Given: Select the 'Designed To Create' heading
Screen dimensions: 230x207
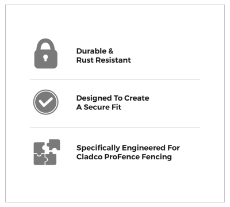Looking at the screenshot, I should [113, 98].
